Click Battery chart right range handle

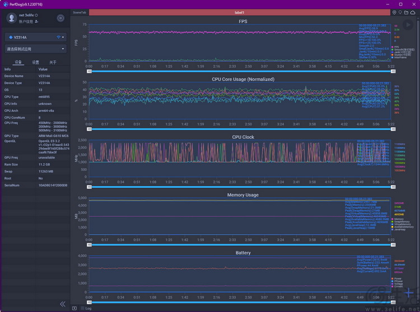tap(393, 302)
